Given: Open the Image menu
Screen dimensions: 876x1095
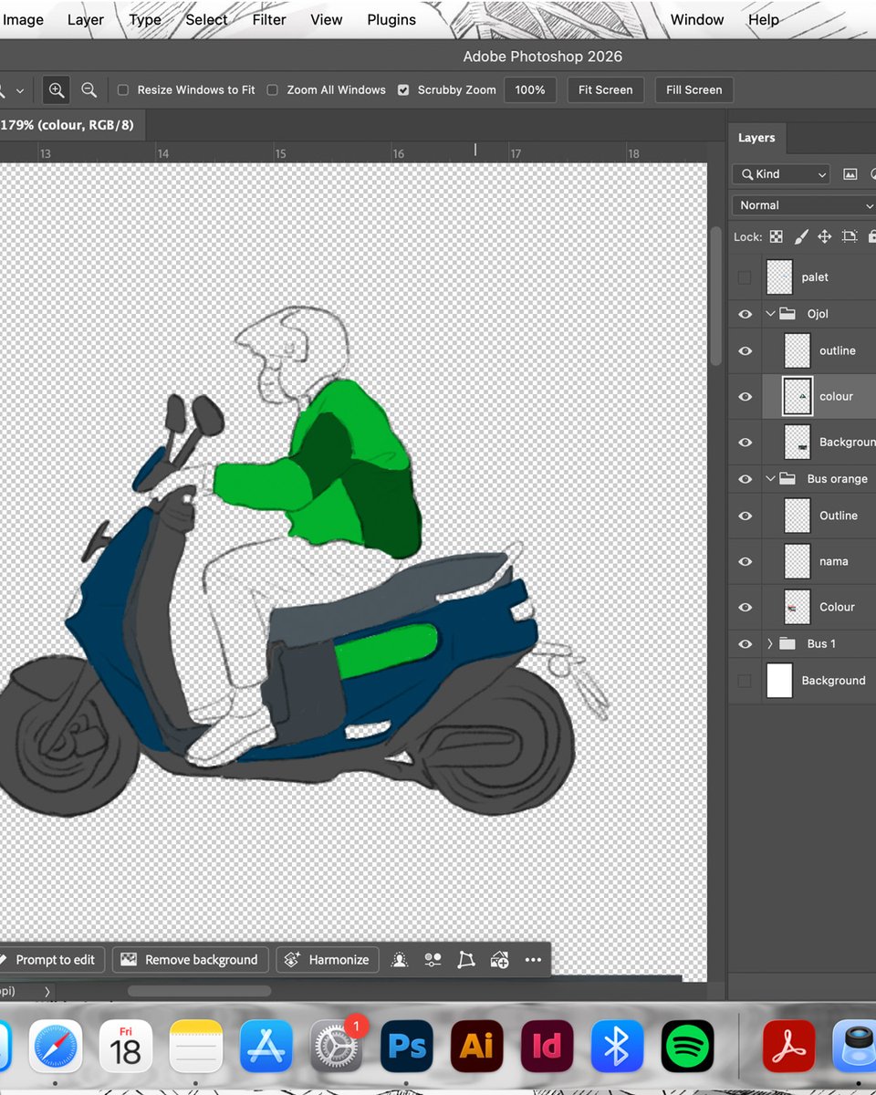Looking at the screenshot, I should pos(23,19).
